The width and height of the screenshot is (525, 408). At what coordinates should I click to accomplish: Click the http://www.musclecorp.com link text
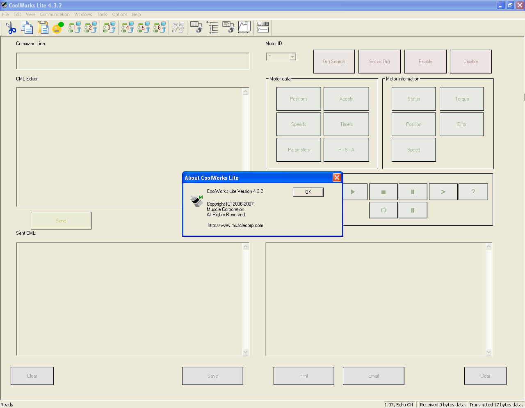pyautogui.click(x=235, y=225)
